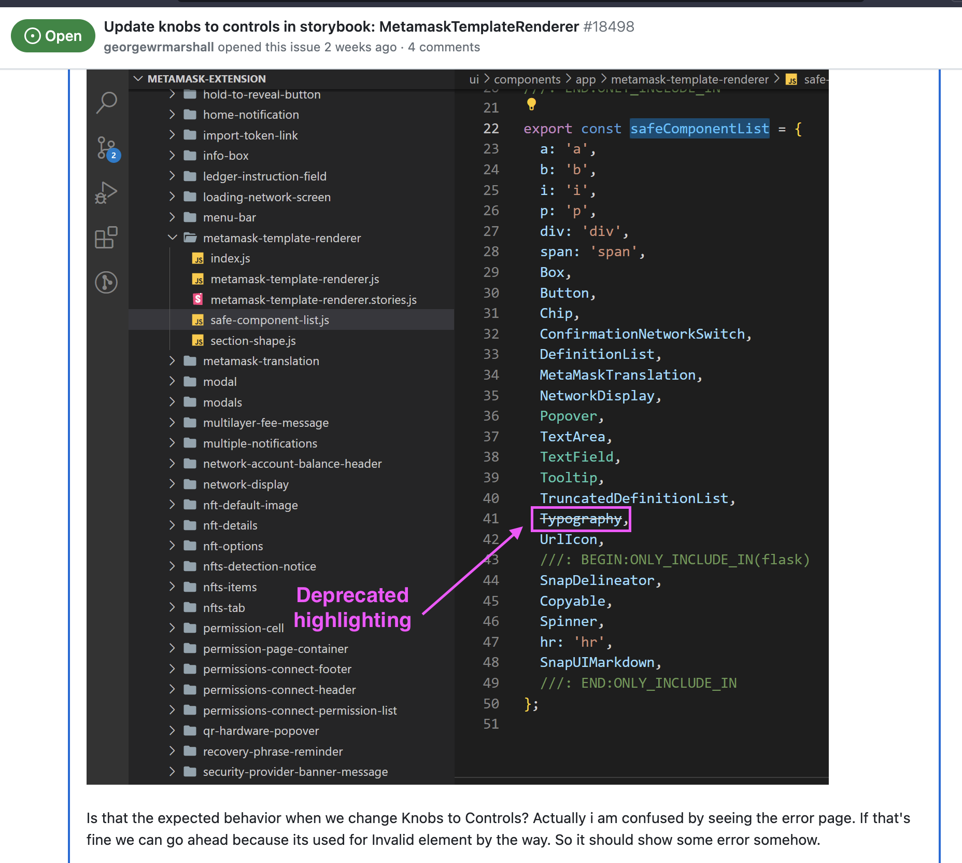The image size is (962, 863).
Task: Select components in the breadcrumb path
Action: pos(527,80)
